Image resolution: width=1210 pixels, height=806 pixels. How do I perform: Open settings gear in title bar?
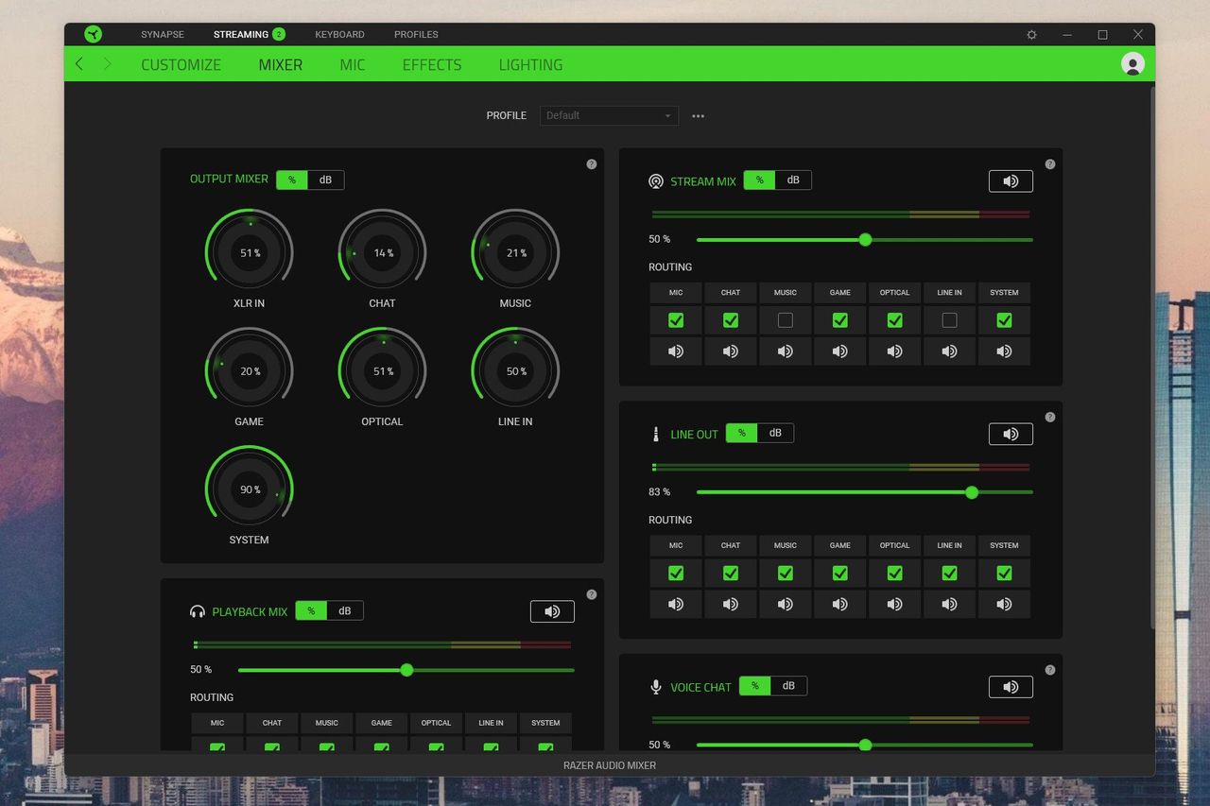point(1031,35)
